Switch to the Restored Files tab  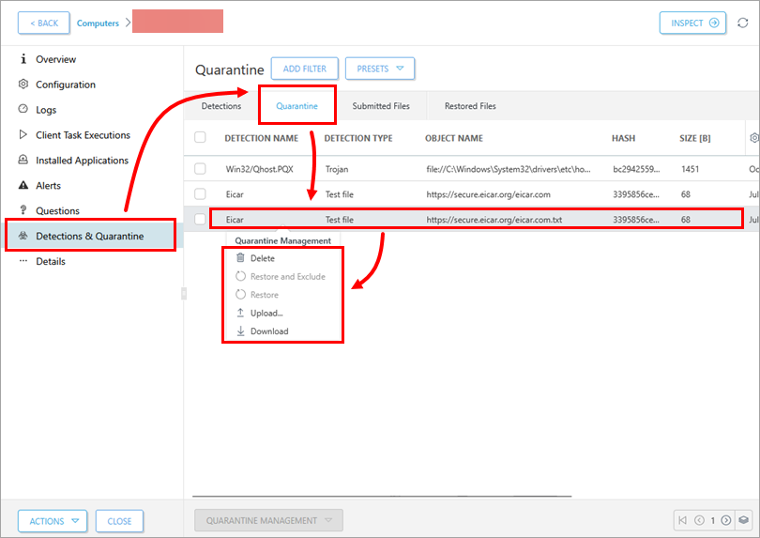[470, 106]
